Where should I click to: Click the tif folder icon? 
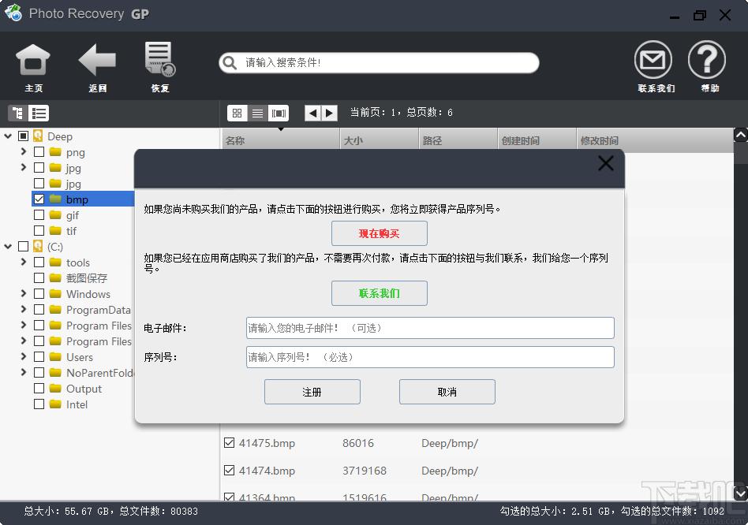point(55,231)
